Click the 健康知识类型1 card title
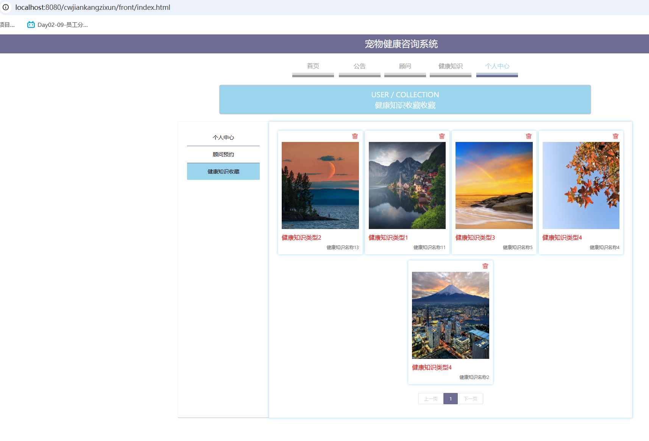The height and width of the screenshot is (441, 649). pos(388,238)
